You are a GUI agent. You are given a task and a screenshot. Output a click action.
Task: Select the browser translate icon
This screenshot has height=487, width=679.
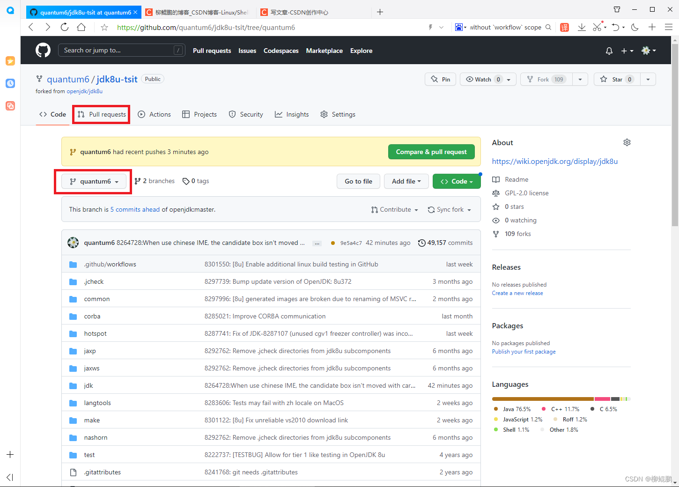pyautogui.click(x=564, y=27)
